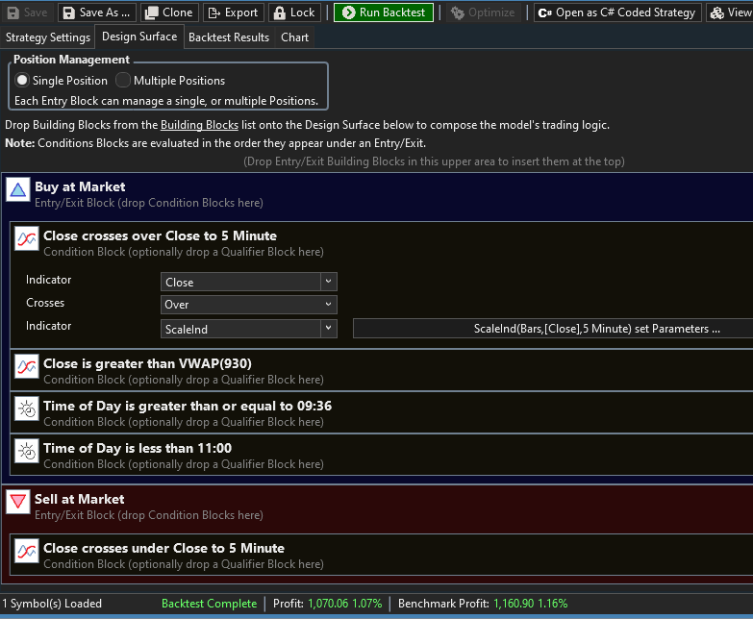Select the Multiple Positions radio button
The width and height of the screenshot is (753, 619).
click(123, 81)
